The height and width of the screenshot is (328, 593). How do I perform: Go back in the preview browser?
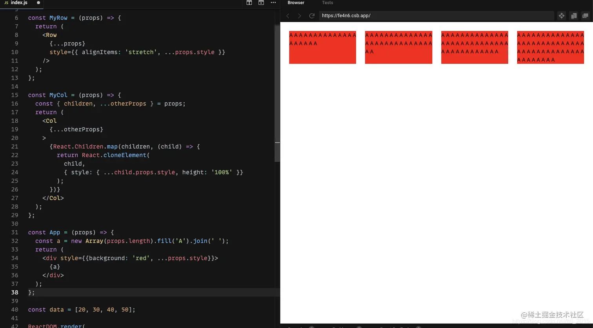pyautogui.click(x=288, y=16)
